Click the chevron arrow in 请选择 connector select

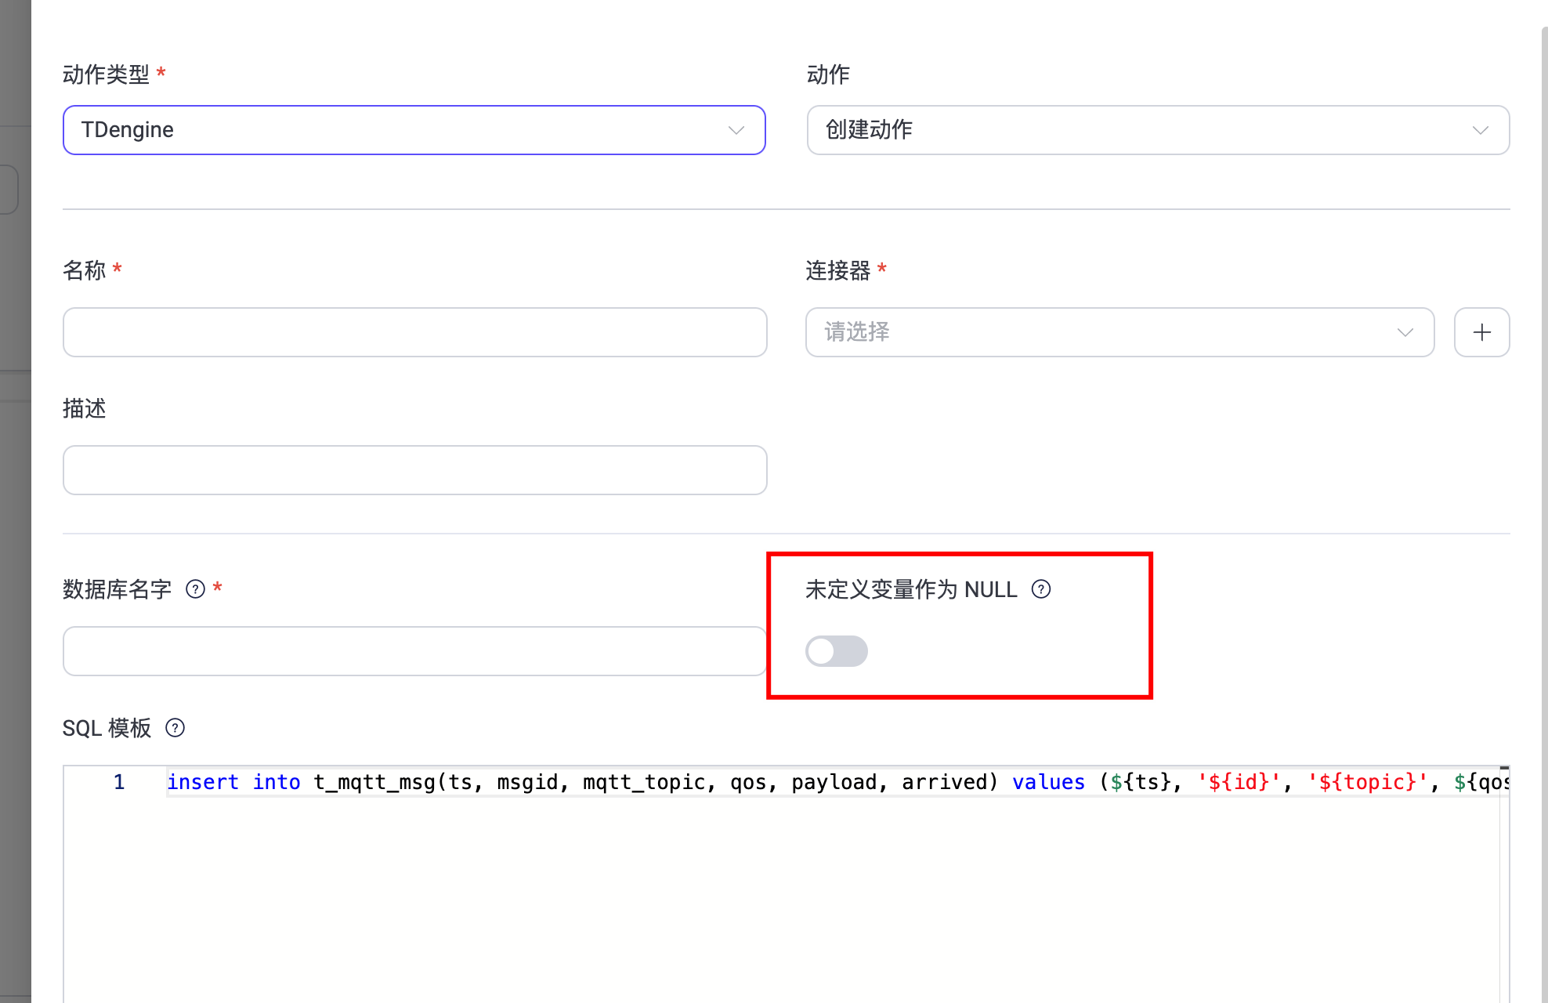[1405, 332]
